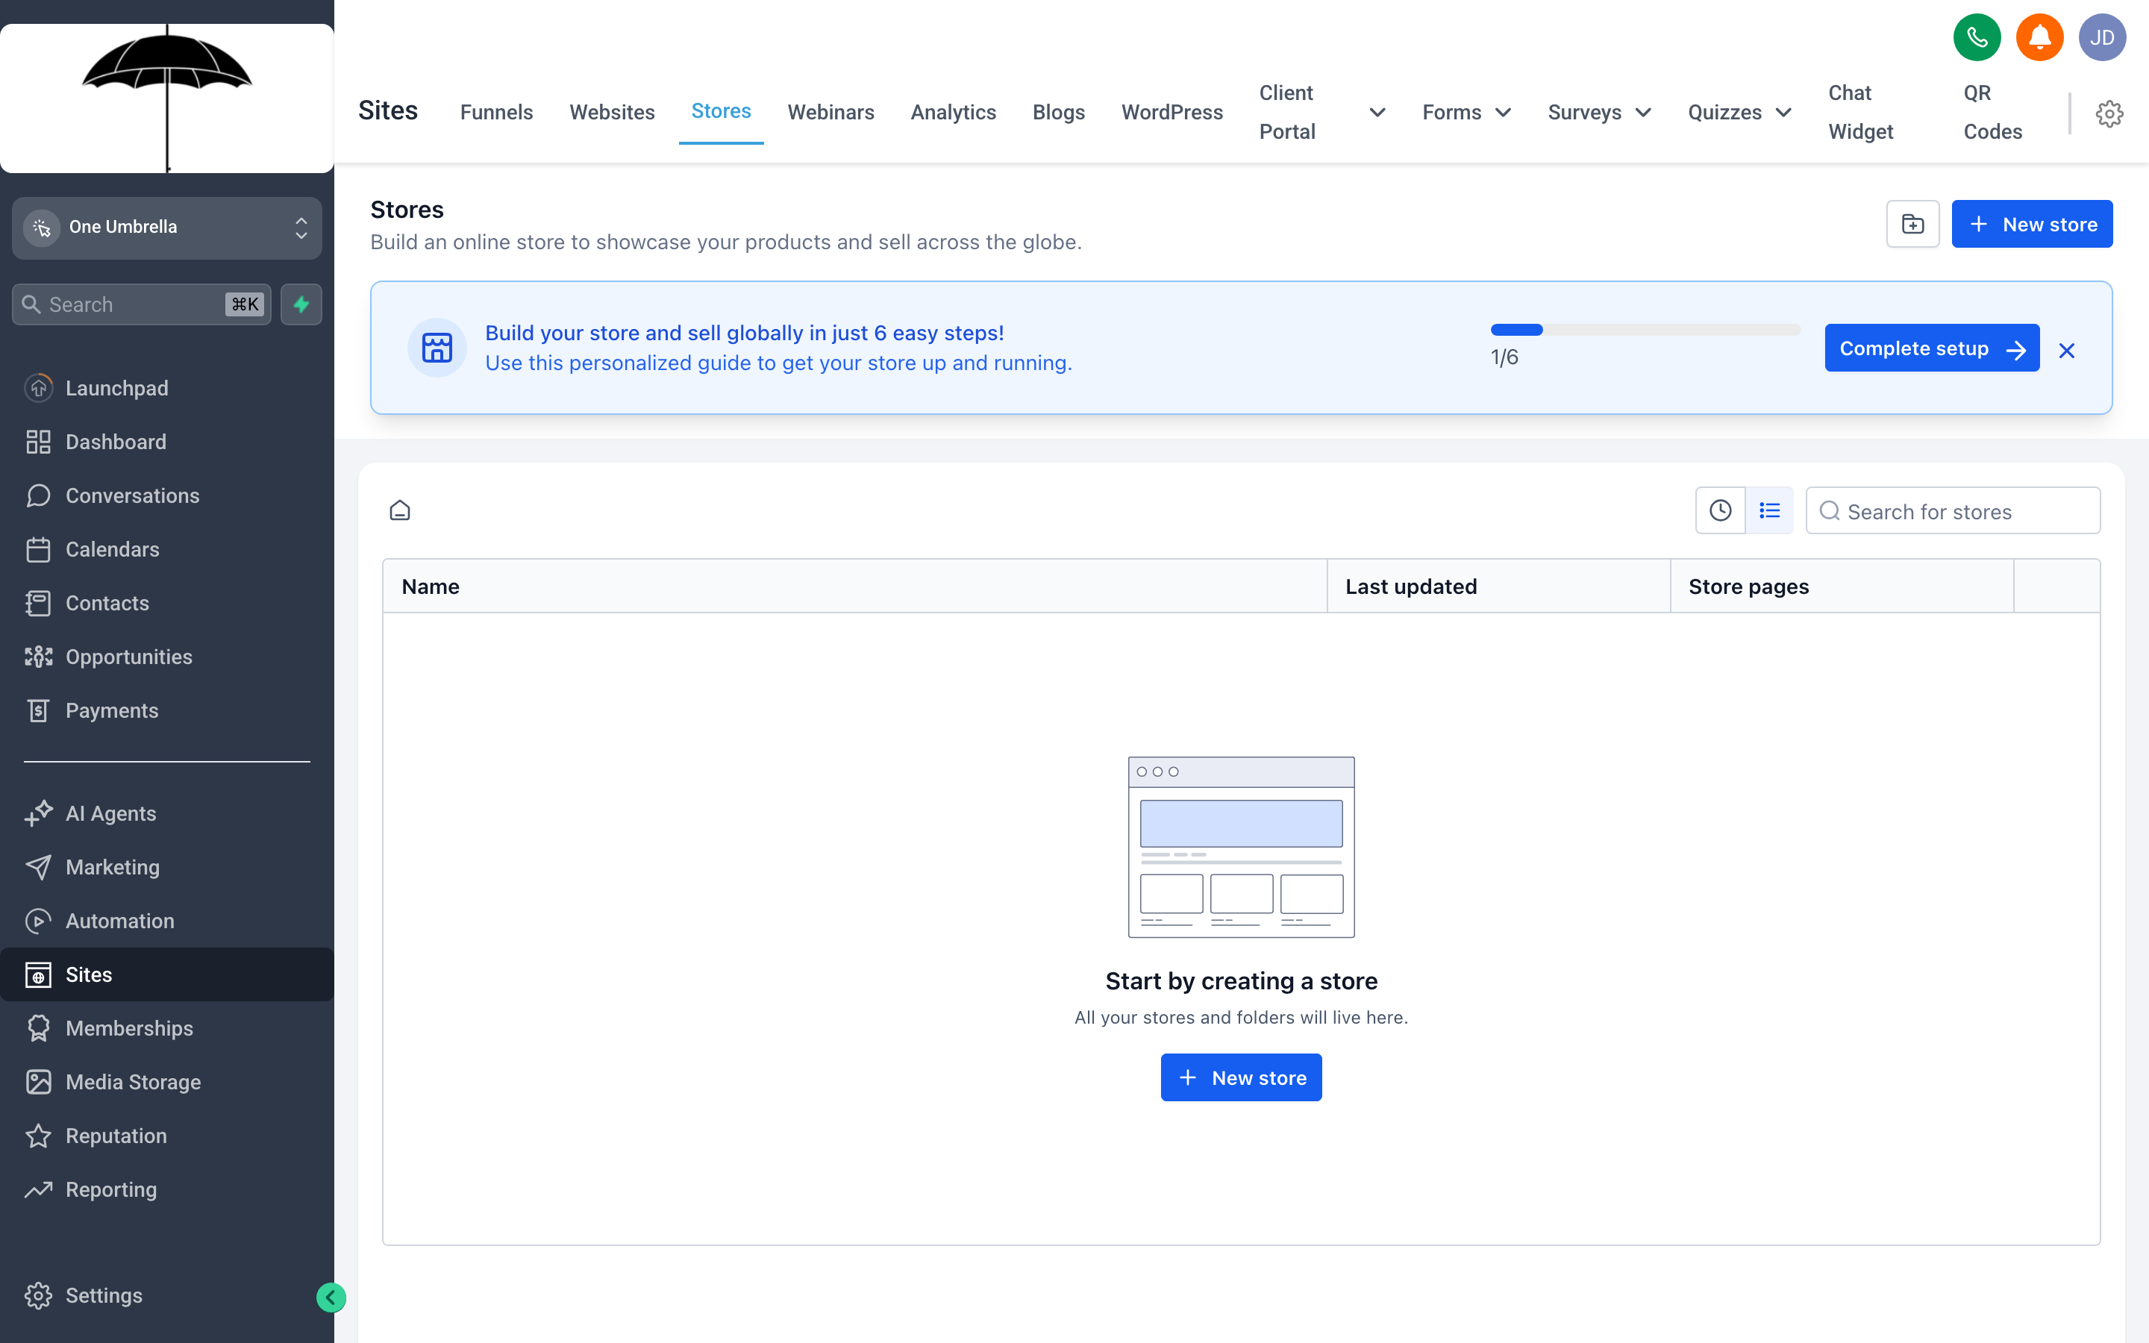
Task: Switch to the Websites tab
Action: pos(612,112)
